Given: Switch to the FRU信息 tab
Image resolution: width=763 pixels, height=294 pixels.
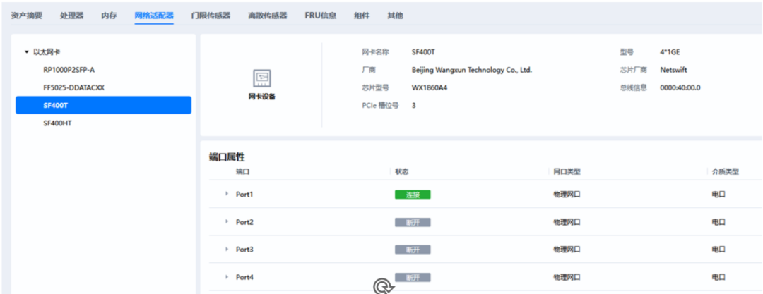Looking at the screenshot, I should pyautogui.click(x=320, y=16).
